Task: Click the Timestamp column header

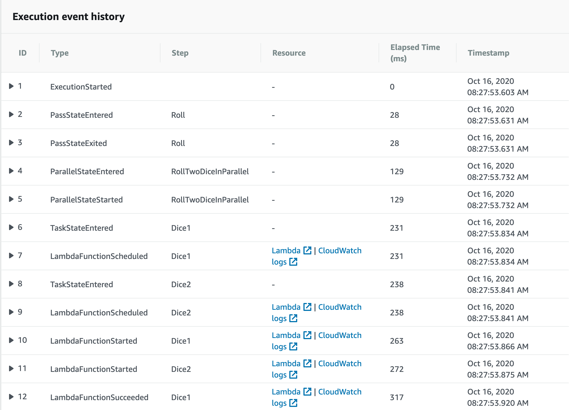Action: (488, 53)
